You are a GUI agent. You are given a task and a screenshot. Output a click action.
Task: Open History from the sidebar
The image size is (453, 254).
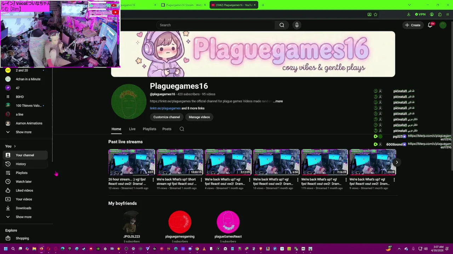coord(25,164)
